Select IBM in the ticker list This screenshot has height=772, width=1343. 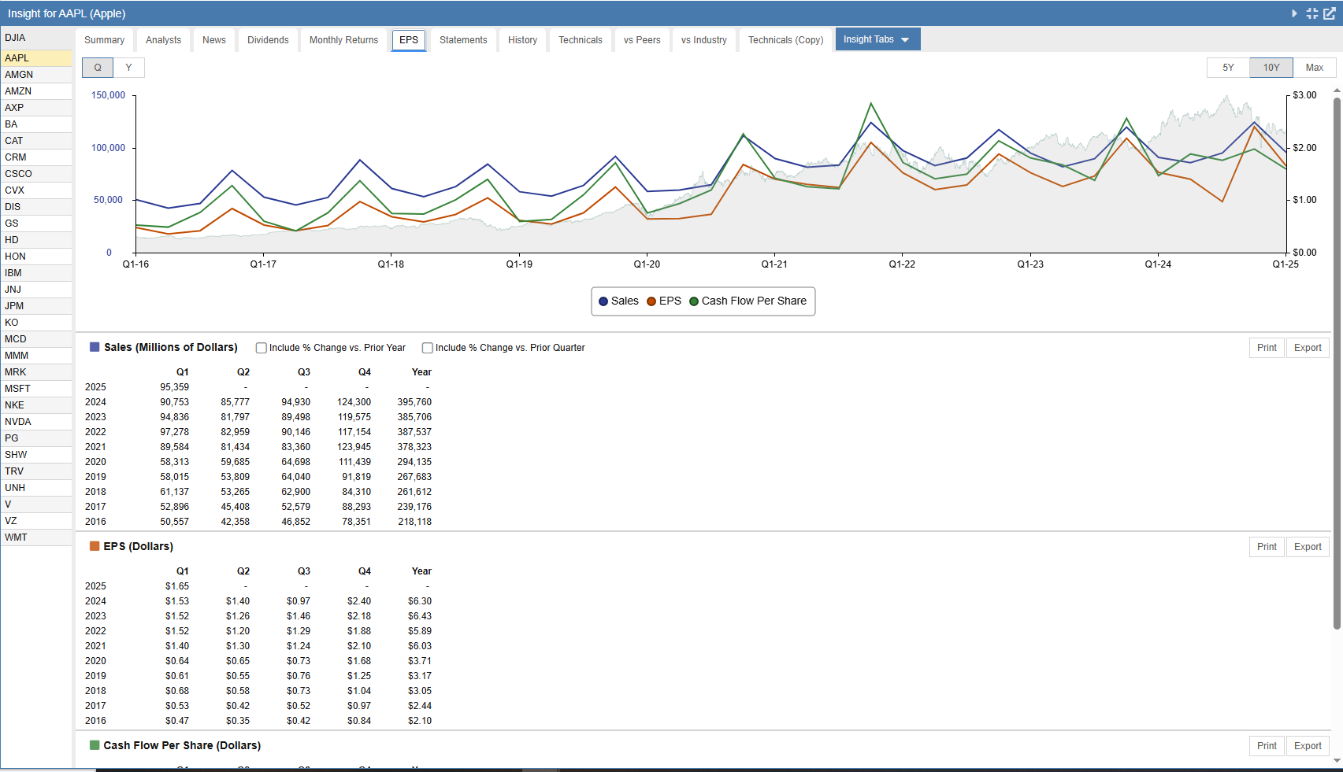36,273
